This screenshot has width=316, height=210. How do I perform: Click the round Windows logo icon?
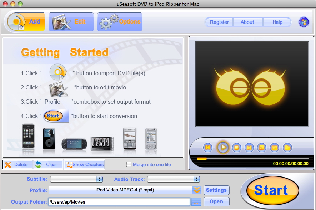304,22
